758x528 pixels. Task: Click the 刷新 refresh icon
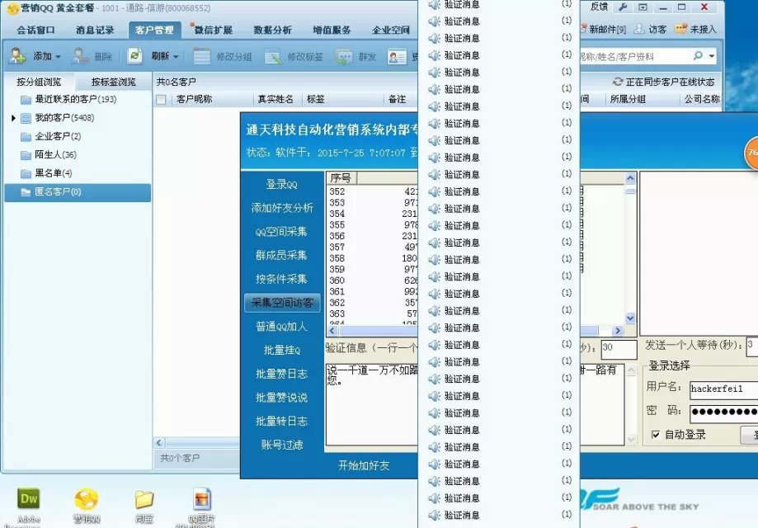135,56
